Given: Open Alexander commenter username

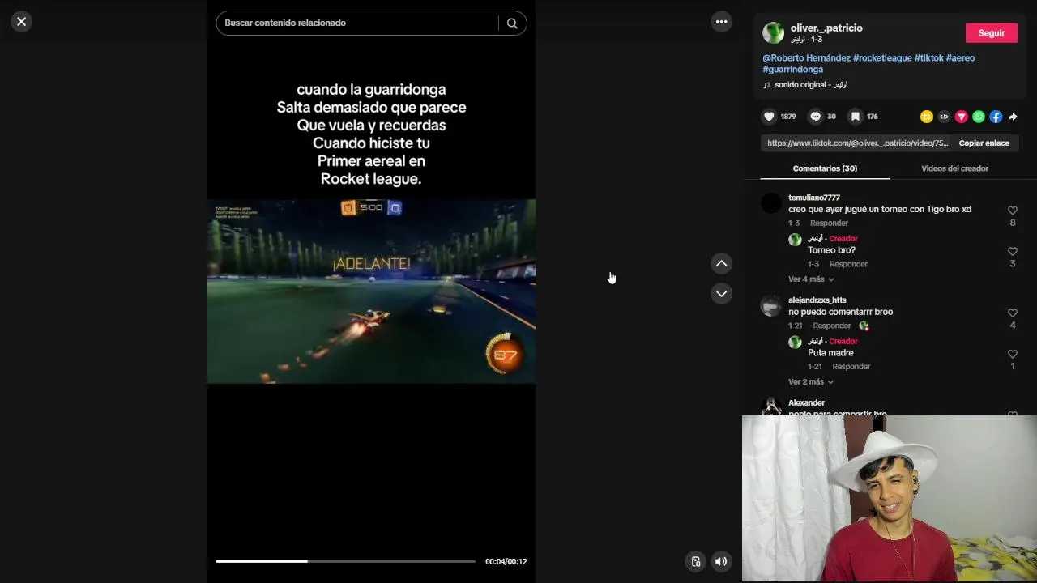Looking at the screenshot, I should point(806,403).
